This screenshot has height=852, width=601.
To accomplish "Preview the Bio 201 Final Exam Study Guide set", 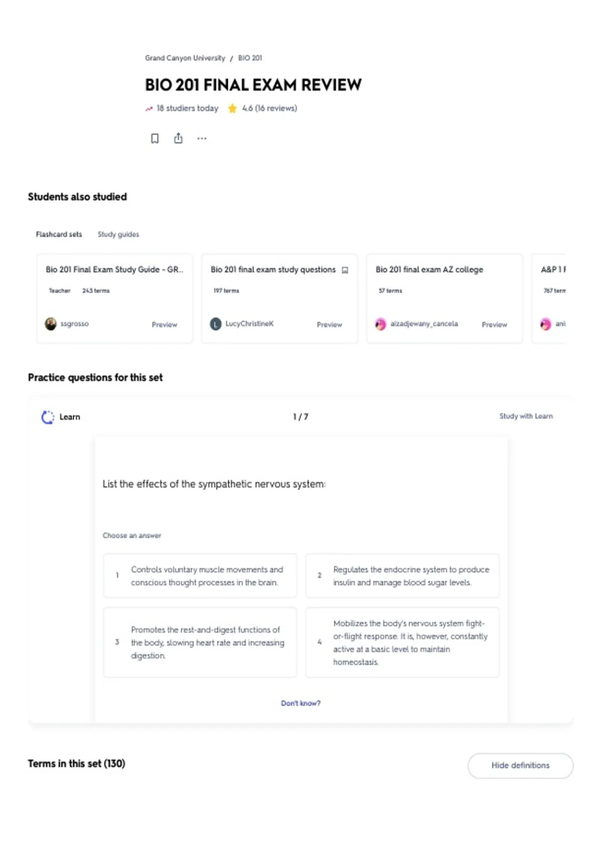I will click(164, 325).
